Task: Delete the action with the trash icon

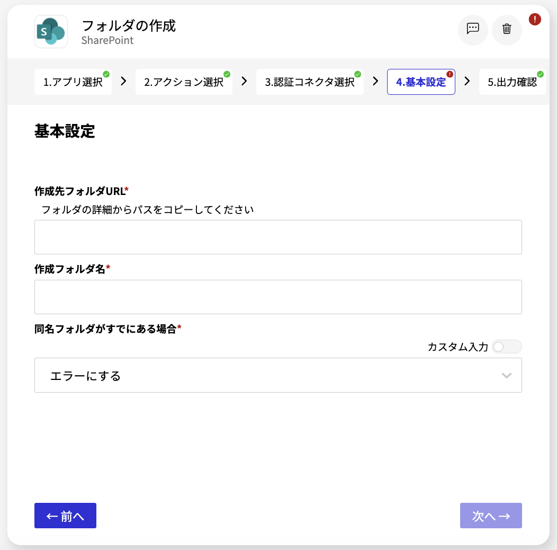Action: coord(507,29)
